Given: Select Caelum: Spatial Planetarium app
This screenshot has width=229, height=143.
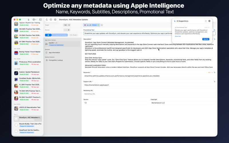Looking at the screenshot, I should click(28, 73).
